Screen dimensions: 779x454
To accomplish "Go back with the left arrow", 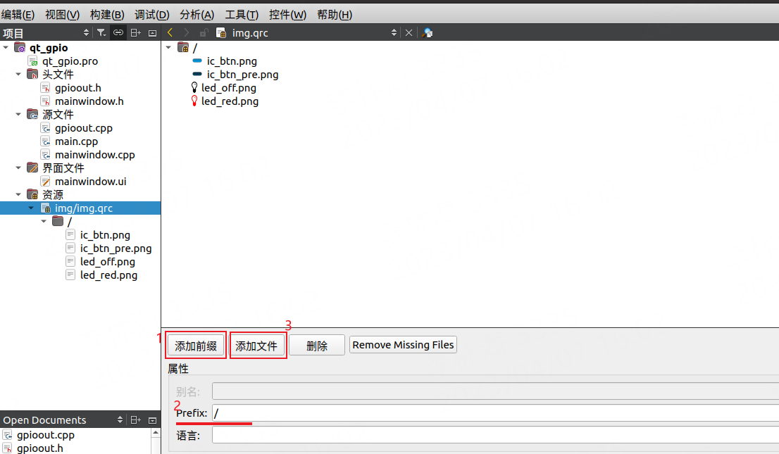I will tap(170, 33).
